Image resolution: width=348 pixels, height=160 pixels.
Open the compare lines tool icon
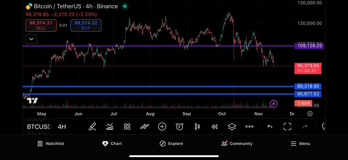tap(144, 126)
